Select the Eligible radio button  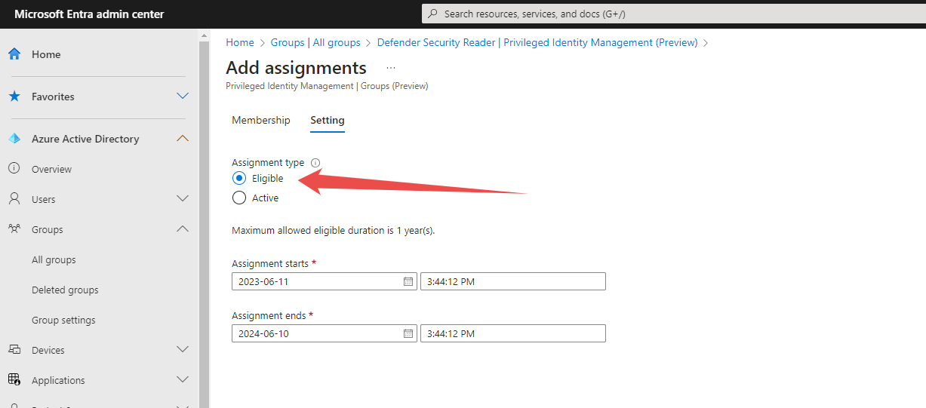[239, 178]
